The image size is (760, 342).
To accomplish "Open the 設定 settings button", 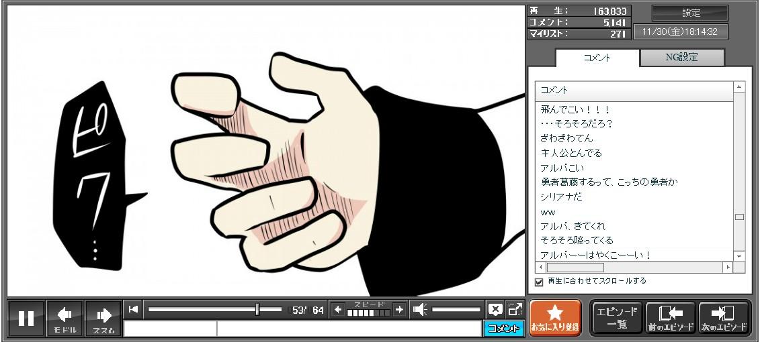I will tap(690, 13).
